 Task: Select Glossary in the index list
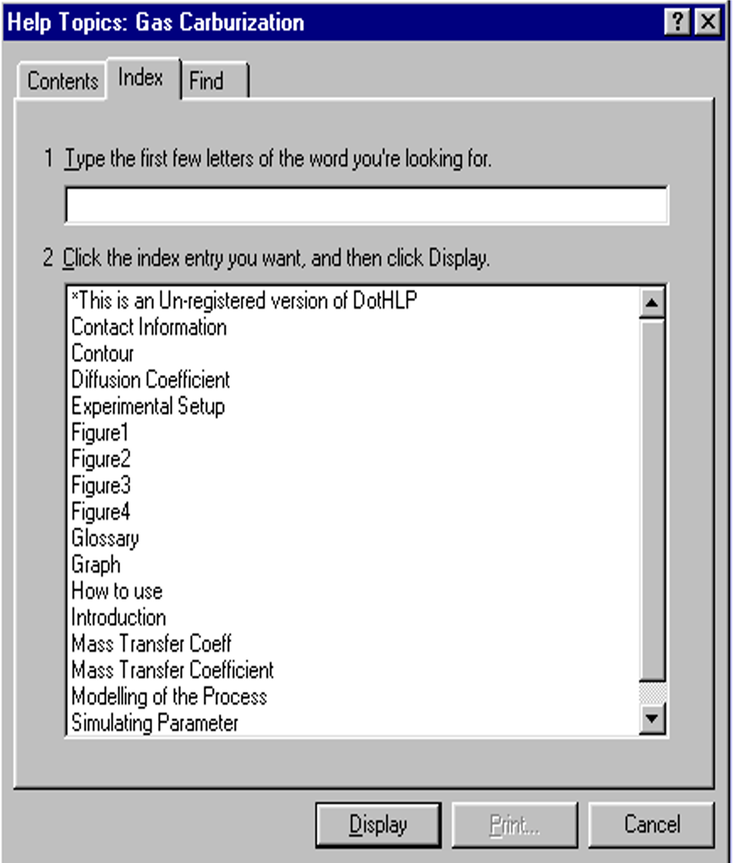coord(105,538)
